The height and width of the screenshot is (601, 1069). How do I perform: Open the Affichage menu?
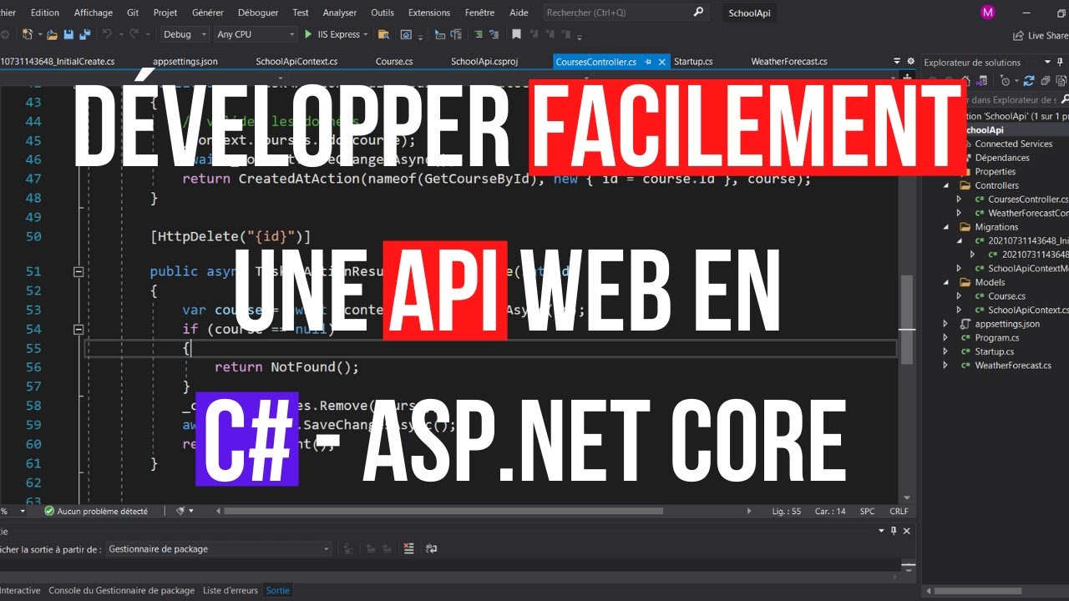(x=94, y=13)
